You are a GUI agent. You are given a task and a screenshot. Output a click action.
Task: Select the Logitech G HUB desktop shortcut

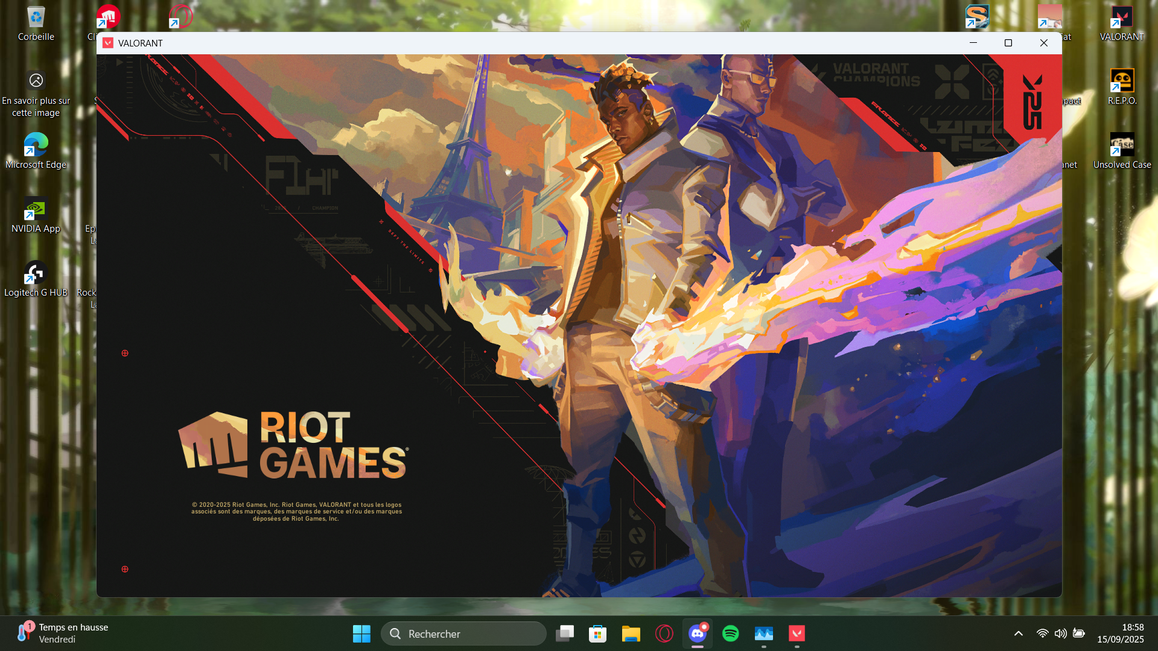pos(36,279)
